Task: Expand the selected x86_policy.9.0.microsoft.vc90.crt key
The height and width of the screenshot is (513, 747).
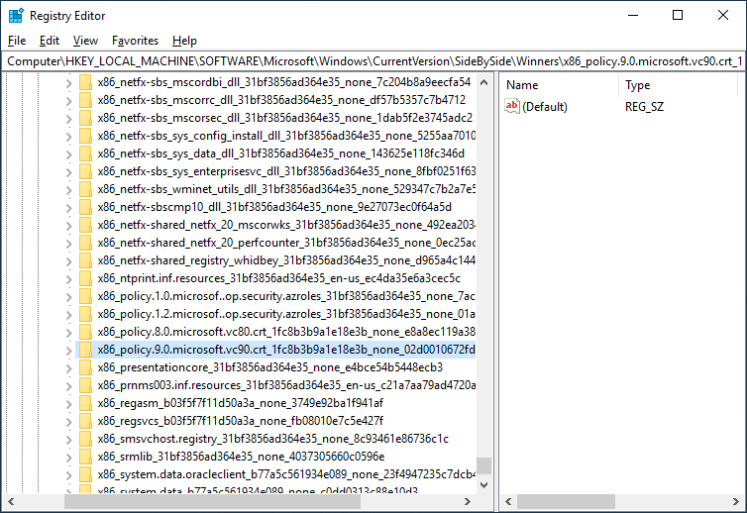Action: 68,351
